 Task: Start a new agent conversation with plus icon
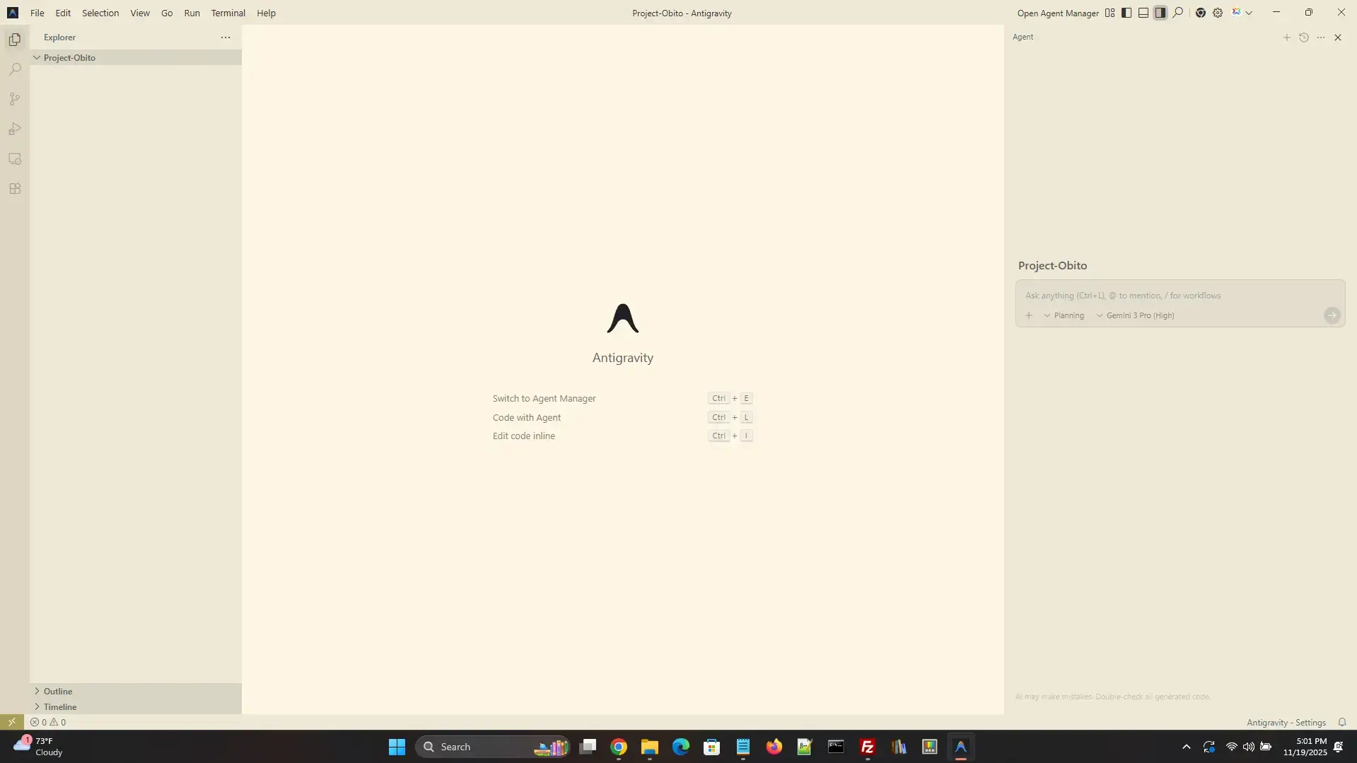pos(1287,37)
